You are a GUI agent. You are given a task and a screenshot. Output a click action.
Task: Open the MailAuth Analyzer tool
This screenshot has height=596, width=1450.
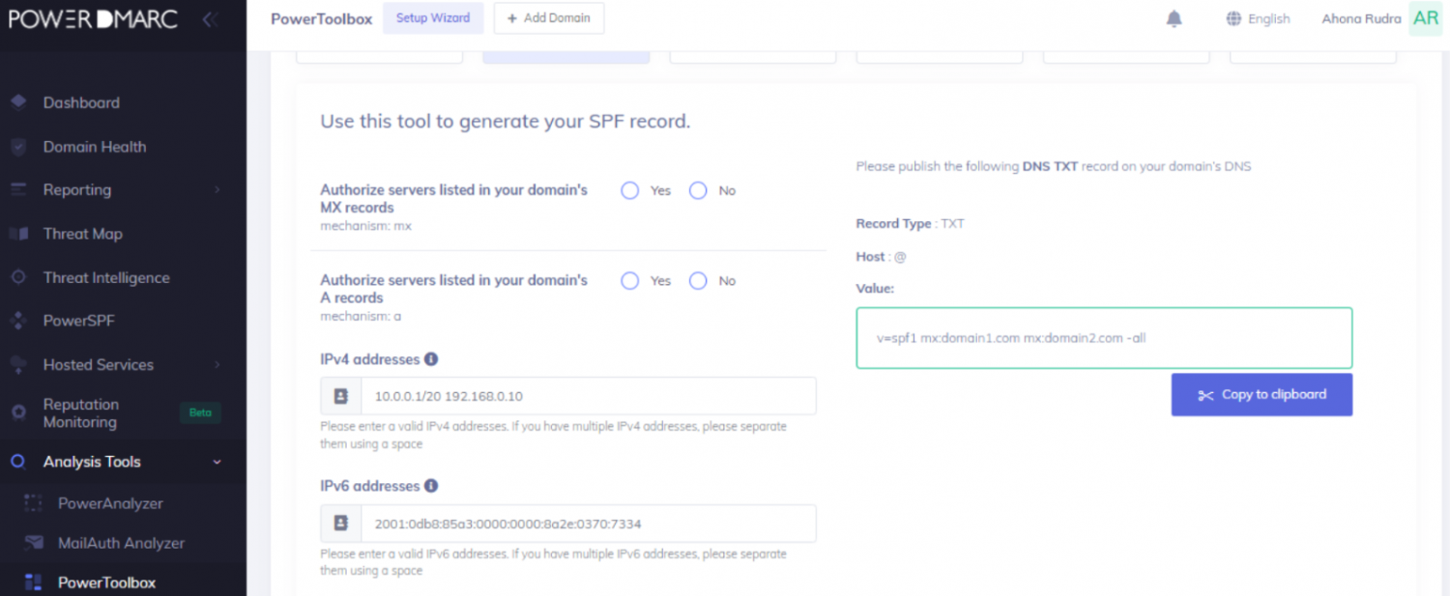pos(121,543)
